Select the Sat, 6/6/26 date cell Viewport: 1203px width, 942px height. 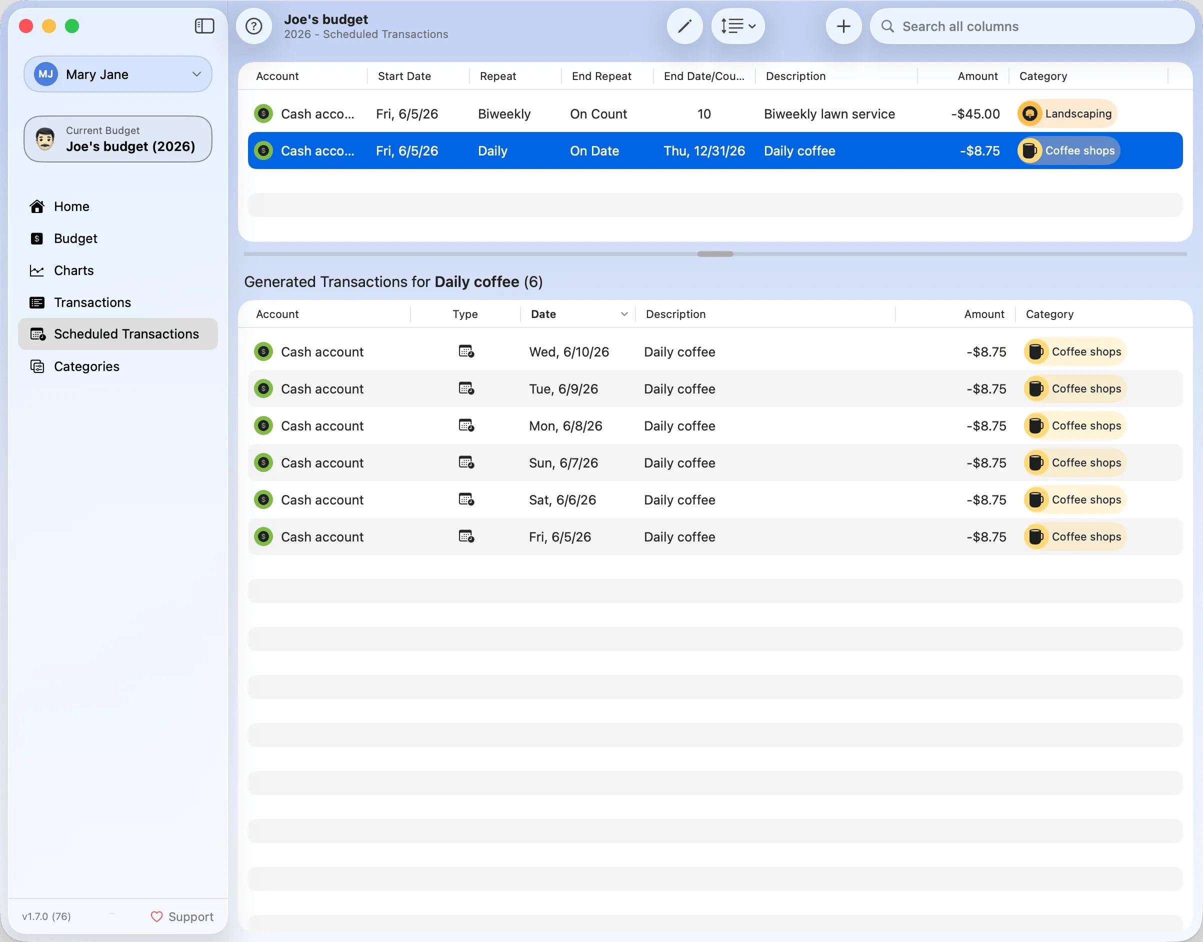coord(562,499)
